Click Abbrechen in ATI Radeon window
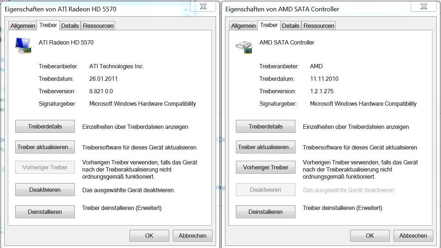Image resolution: width=441 pixels, height=248 pixels. 193,236
